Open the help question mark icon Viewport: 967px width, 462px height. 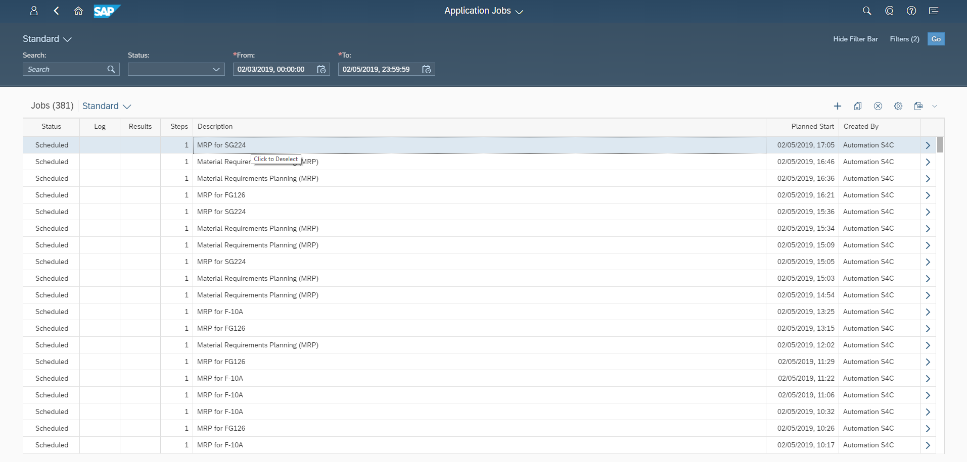(911, 11)
